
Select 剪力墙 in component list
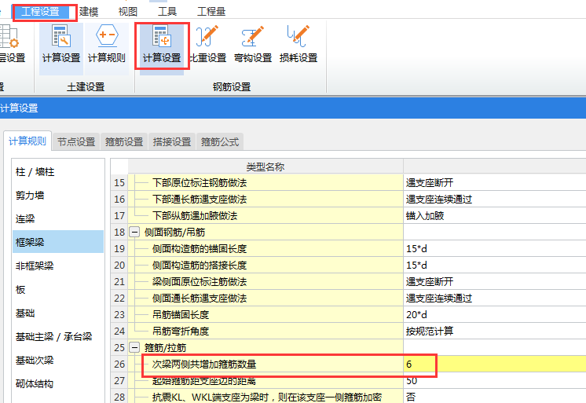point(58,195)
